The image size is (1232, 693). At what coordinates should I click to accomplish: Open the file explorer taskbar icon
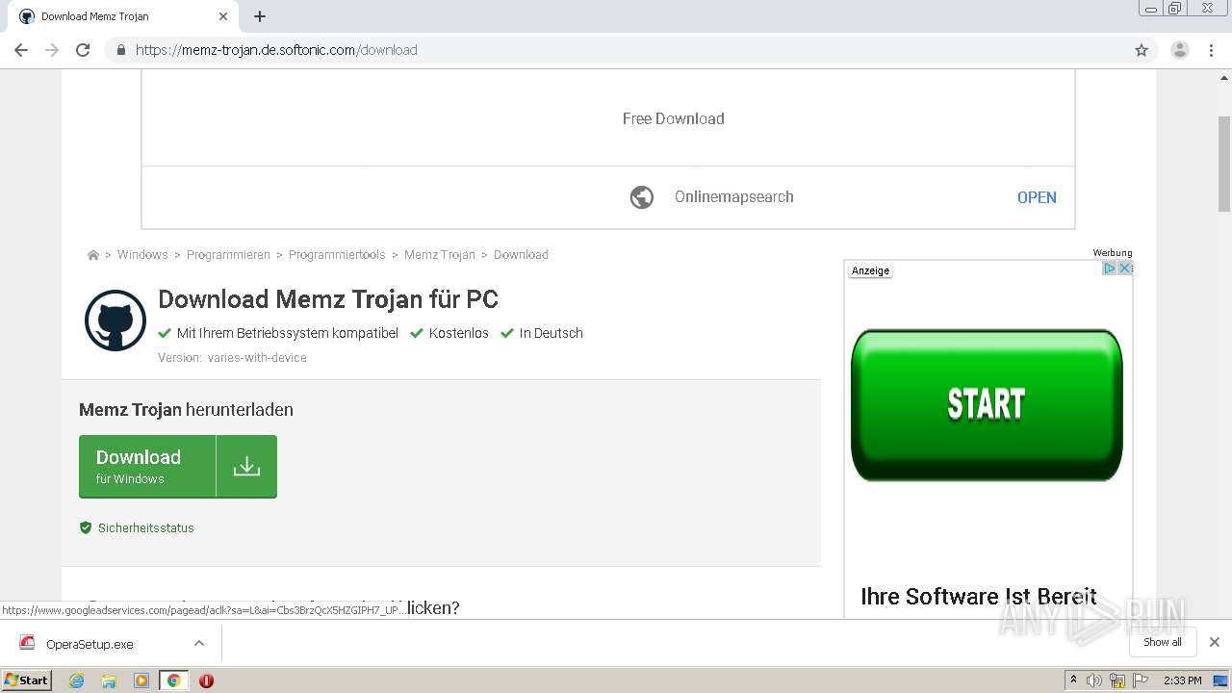coord(109,680)
